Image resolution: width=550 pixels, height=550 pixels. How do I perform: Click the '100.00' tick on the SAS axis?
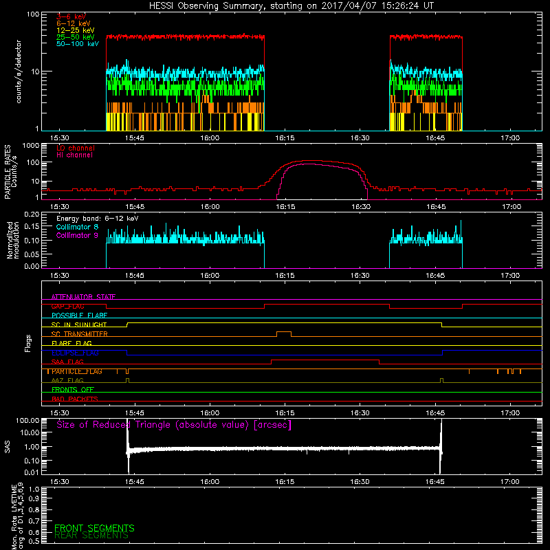pos(27,420)
